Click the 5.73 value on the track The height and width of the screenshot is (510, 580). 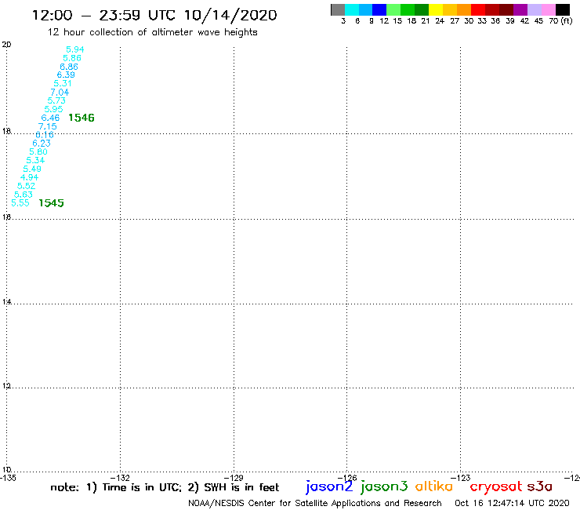(x=56, y=100)
